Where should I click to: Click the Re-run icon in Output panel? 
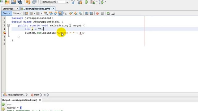3,104
